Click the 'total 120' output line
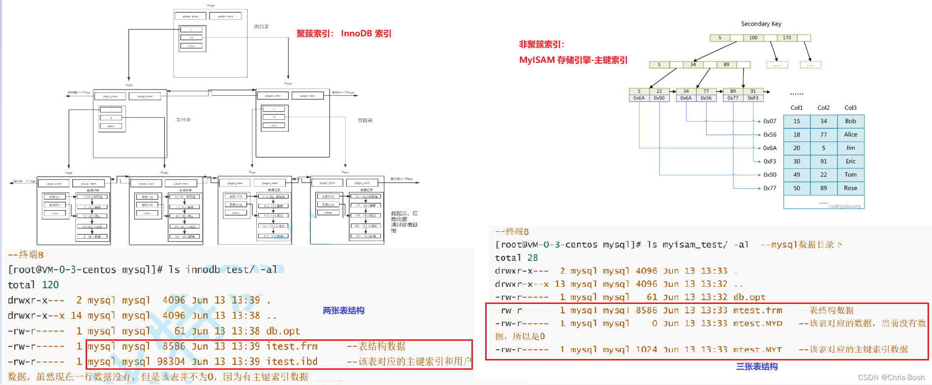This screenshot has height=385, width=932. coord(33,285)
